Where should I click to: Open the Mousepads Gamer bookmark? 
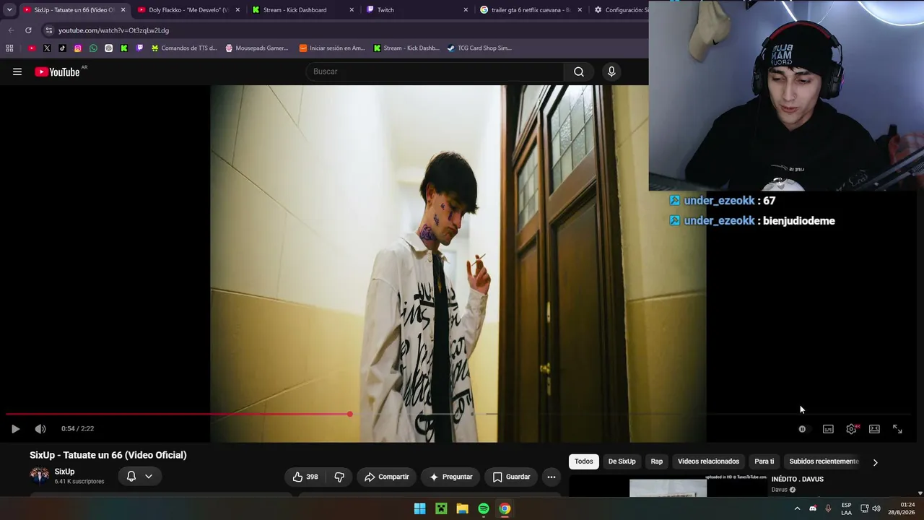point(256,48)
